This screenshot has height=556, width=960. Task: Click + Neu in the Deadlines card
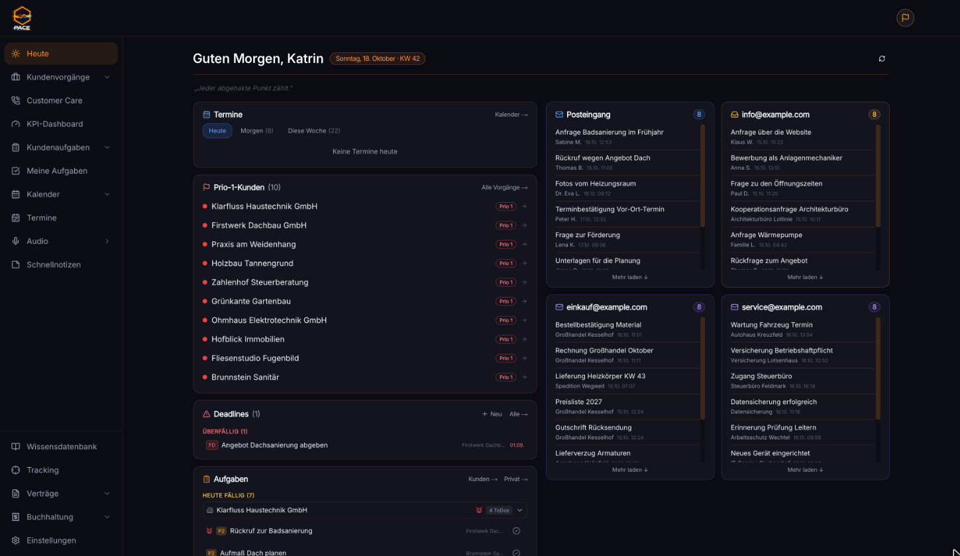(x=492, y=414)
